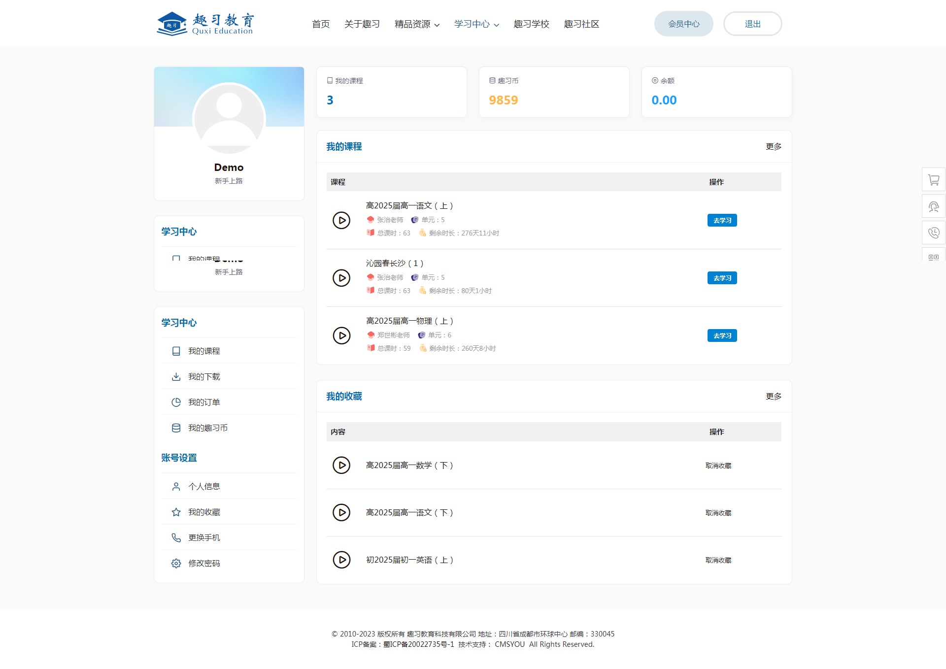Play 高2025届高一物理（上）course
The width and height of the screenshot is (946, 669).
click(x=341, y=335)
